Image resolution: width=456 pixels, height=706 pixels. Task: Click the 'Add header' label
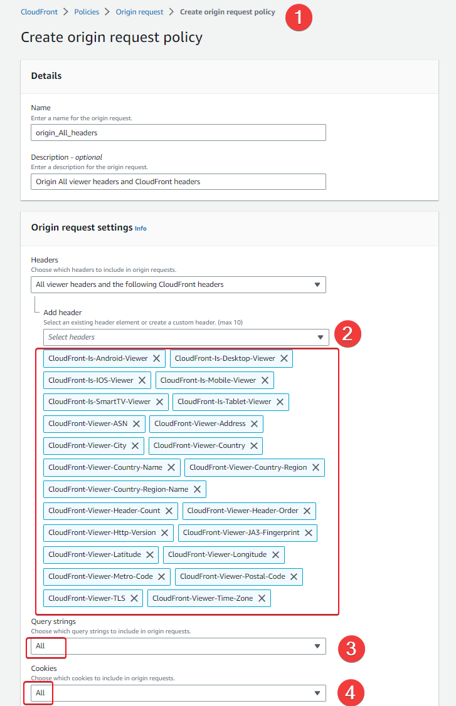tap(63, 313)
